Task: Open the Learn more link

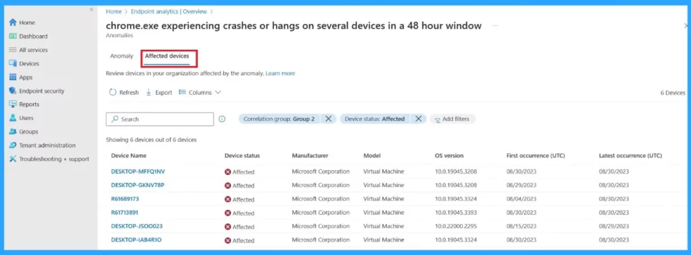Action: (280, 73)
